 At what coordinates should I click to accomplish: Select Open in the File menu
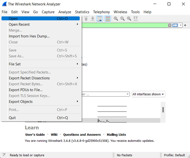[41, 18]
